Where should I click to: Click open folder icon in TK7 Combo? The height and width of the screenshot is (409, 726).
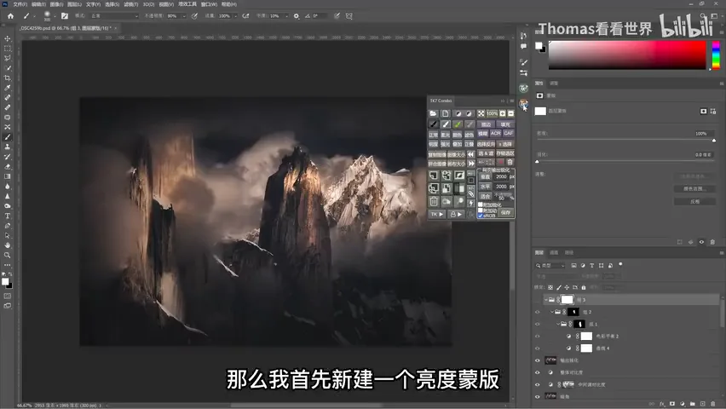point(434,113)
